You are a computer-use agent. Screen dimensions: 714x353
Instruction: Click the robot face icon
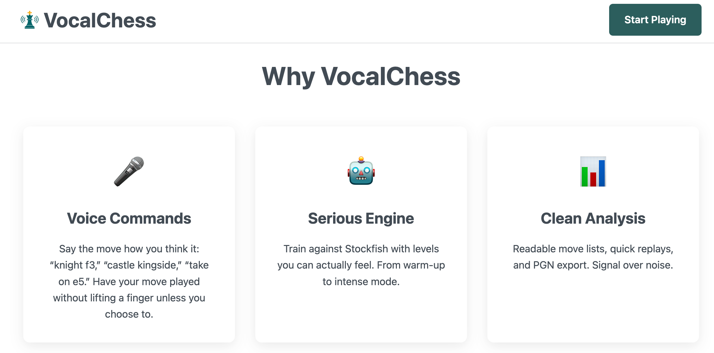coord(361,171)
